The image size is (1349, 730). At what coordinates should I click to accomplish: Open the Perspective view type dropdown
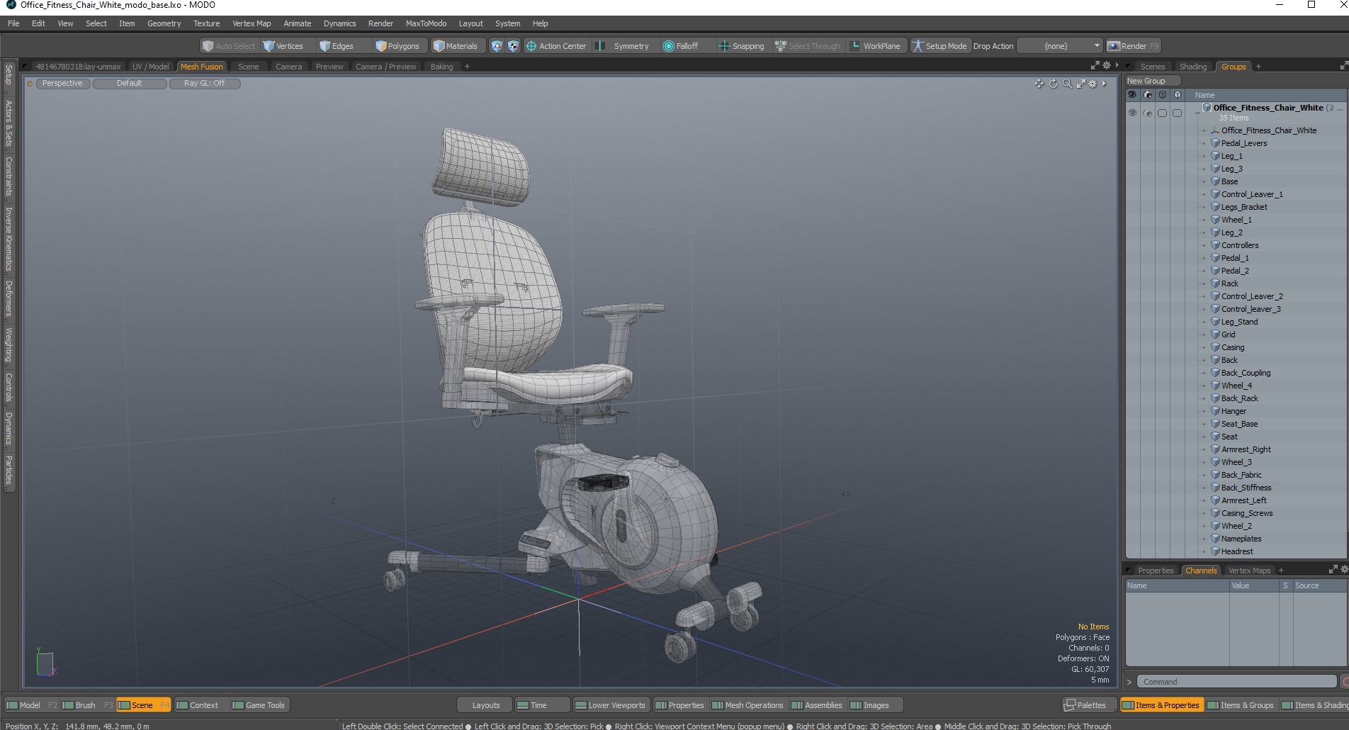(x=62, y=84)
